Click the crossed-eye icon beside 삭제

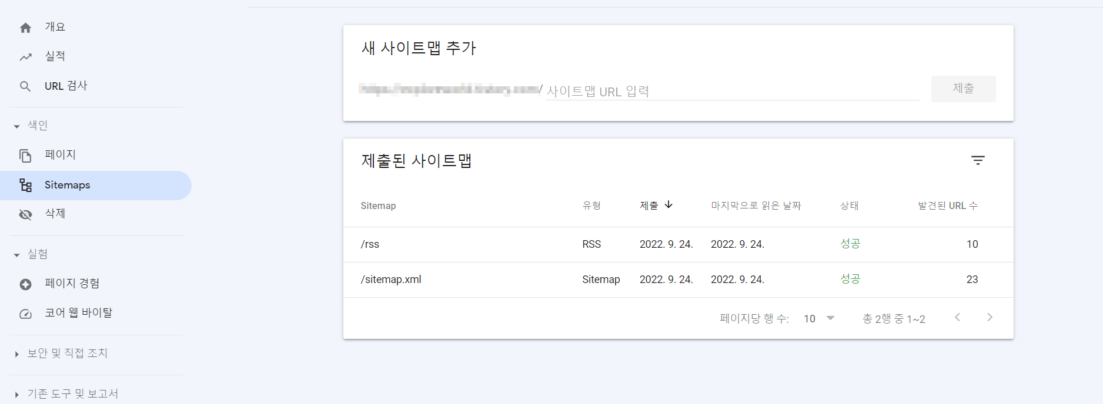(25, 214)
